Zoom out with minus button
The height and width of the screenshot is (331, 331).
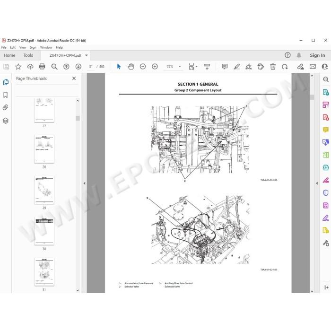(143, 67)
